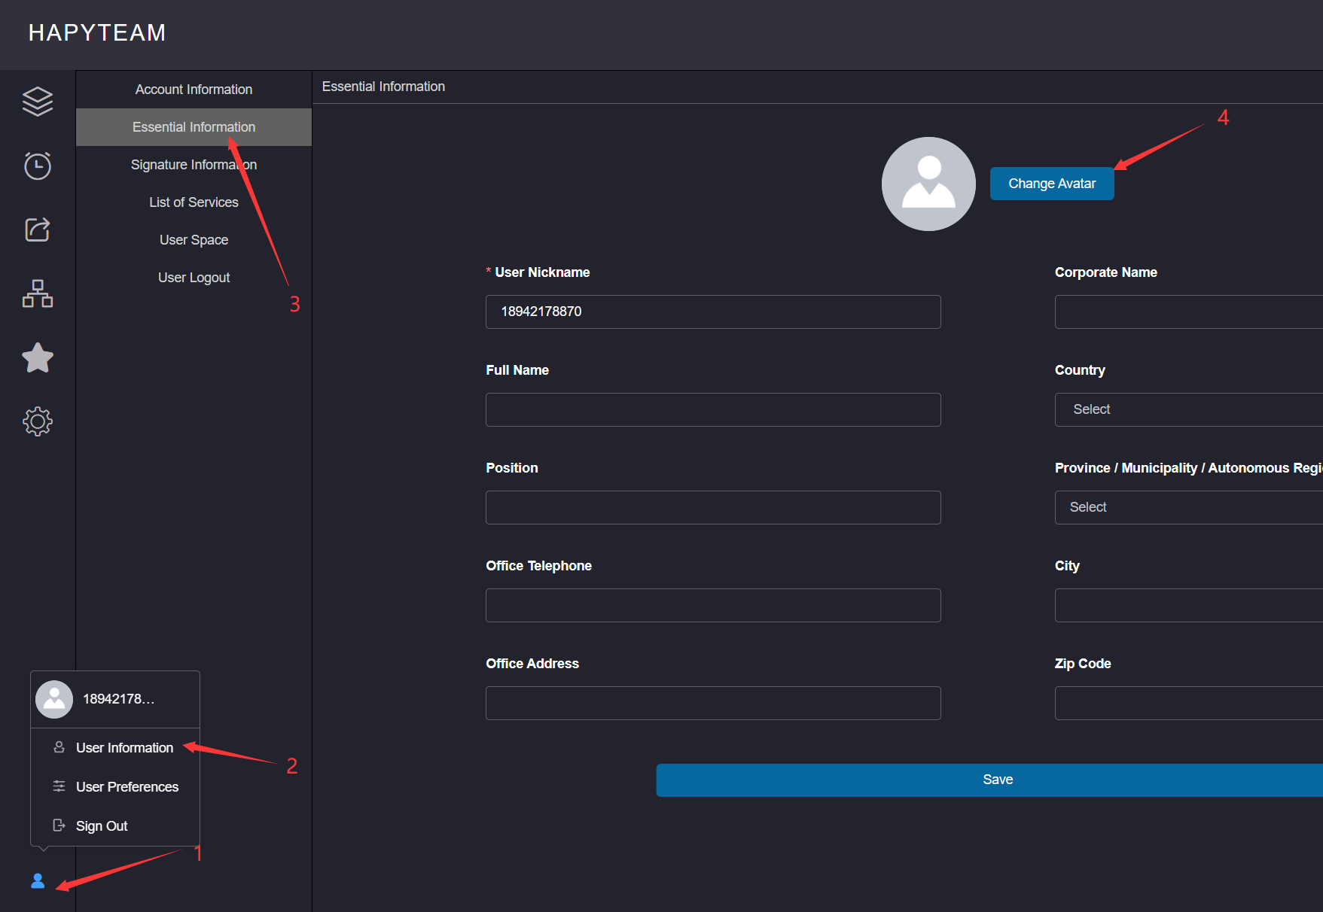
Task: Focus the User Nickname input field
Action: 713,312
